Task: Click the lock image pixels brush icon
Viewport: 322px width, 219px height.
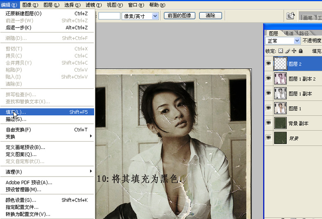Action: [x=287, y=51]
